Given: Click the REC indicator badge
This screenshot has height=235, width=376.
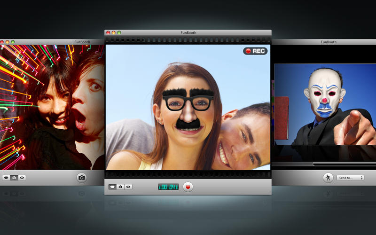Looking at the screenshot, I should point(255,51).
